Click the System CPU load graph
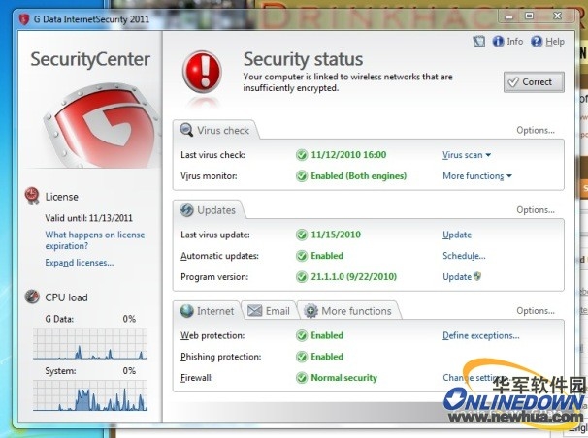The height and width of the screenshot is (438, 588). pyautogui.click(x=90, y=395)
